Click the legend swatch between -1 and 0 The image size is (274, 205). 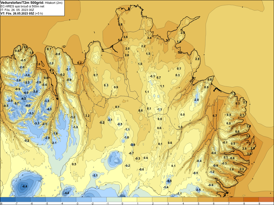tap(114, 200)
